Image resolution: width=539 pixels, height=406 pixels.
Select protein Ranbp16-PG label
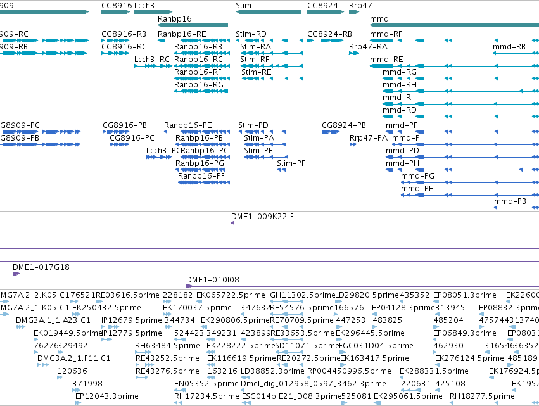pos(200,163)
